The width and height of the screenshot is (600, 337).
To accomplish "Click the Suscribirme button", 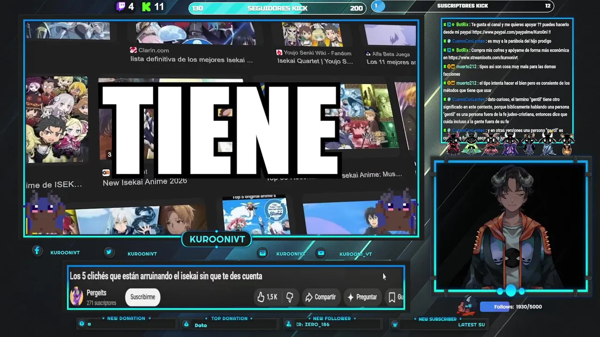I will (142, 297).
